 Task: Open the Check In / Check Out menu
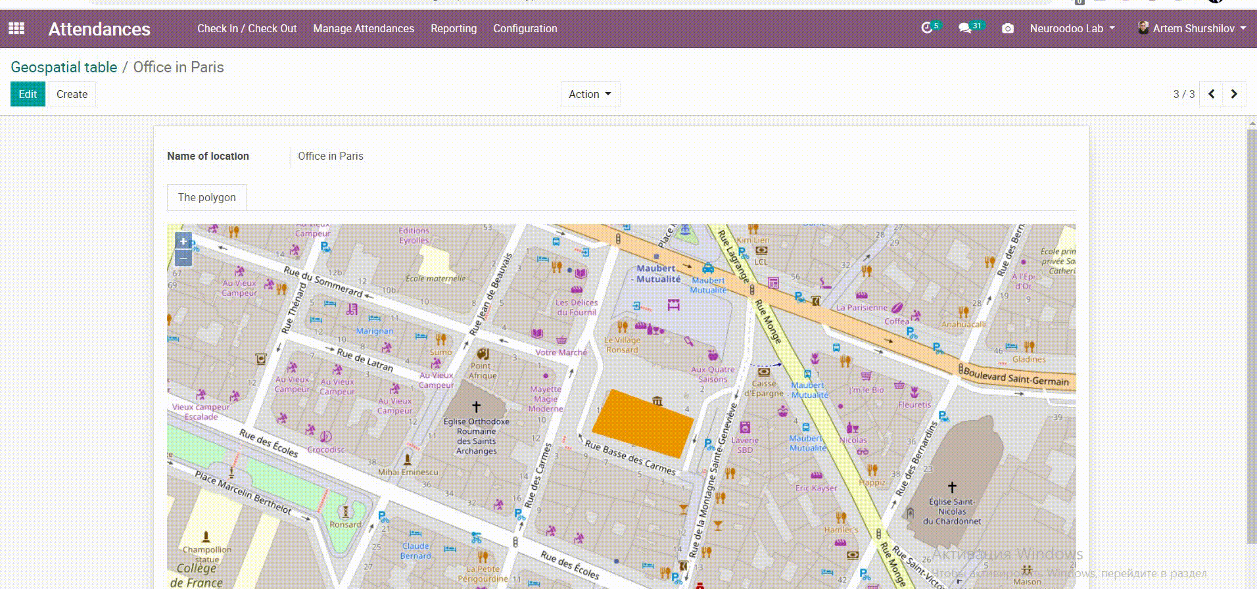pyautogui.click(x=247, y=28)
